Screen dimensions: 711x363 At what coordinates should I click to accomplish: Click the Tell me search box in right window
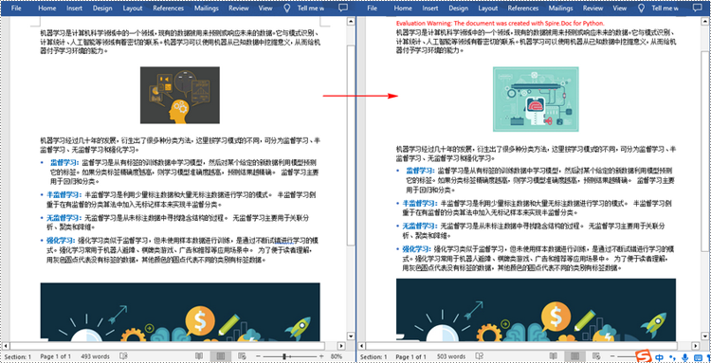pos(665,9)
